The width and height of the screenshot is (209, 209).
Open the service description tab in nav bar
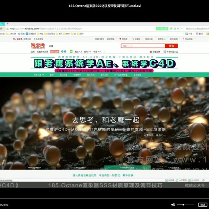104,75
